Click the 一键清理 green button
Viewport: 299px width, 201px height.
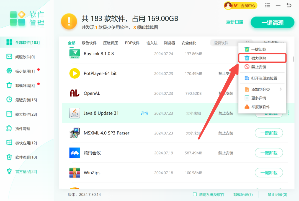click(272, 23)
